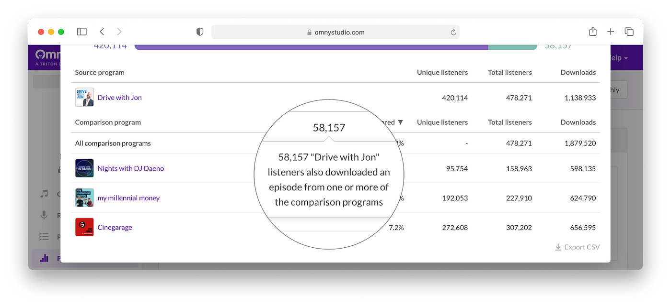671x307 pixels.
Task: Click the teal segment of listener bar
Action: point(512,47)
